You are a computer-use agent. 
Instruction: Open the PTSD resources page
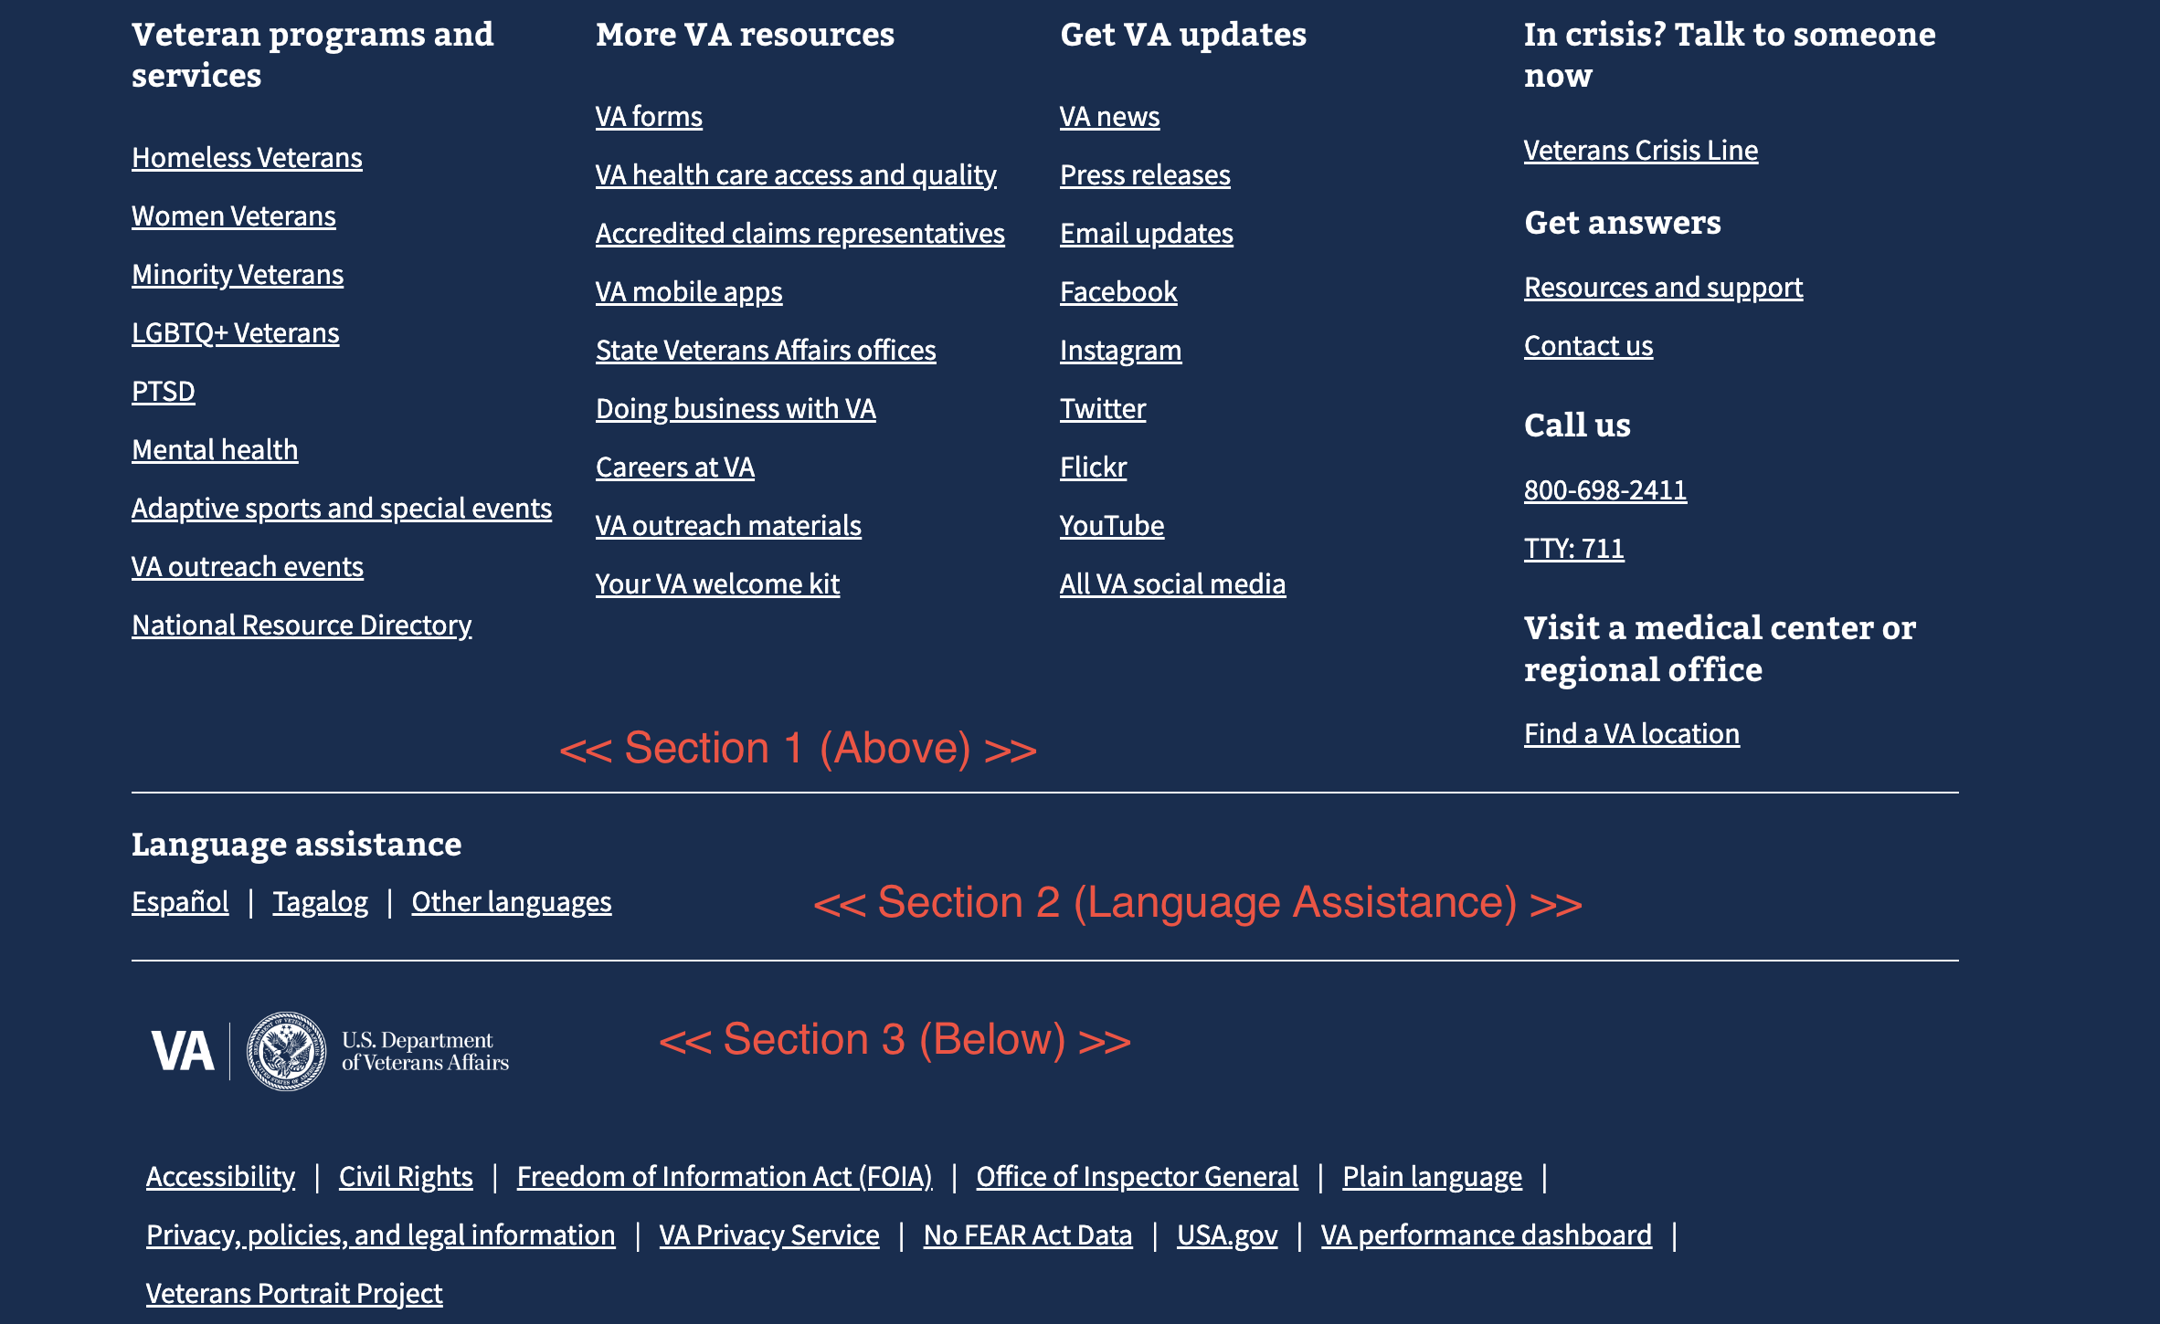162,392
